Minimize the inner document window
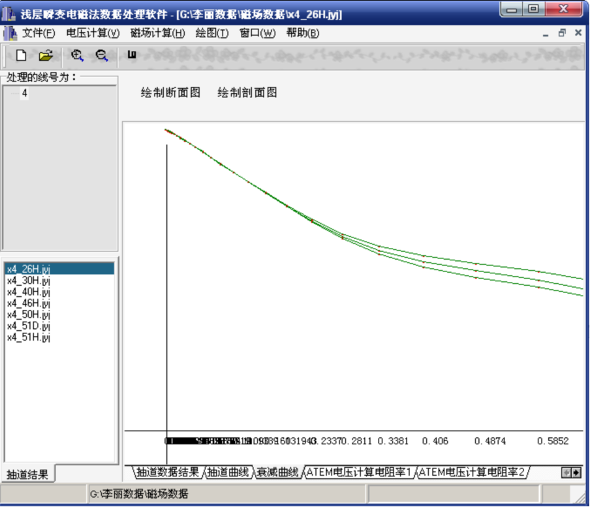590x507 pixels. 546,33
